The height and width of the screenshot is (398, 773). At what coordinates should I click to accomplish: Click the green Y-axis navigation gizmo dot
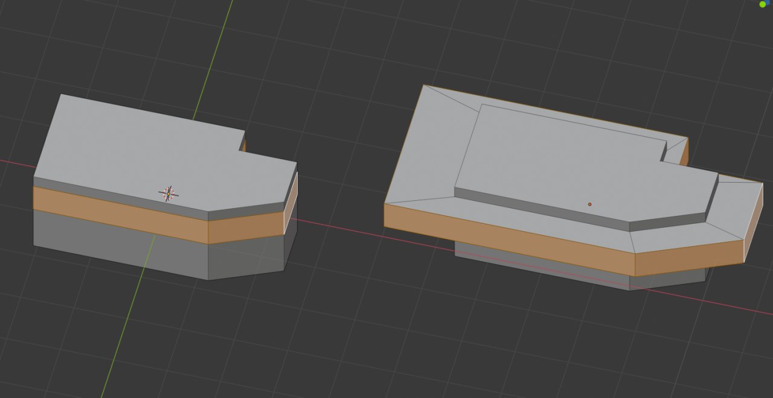(x=763, y=4)
